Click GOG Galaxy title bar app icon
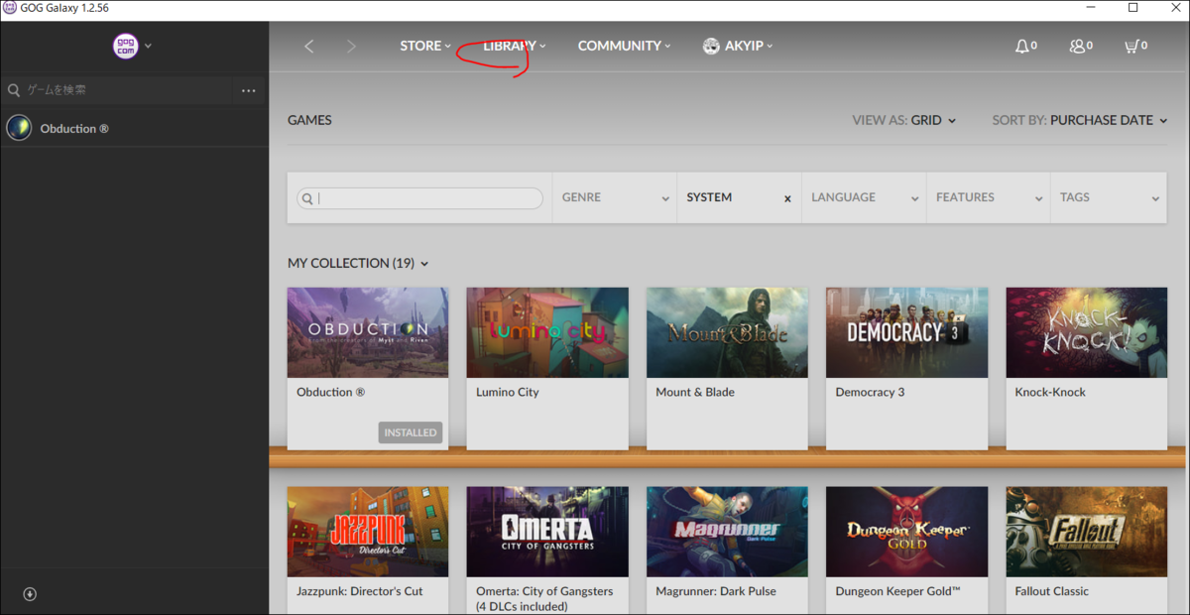Screen dimensions: 1190x615 pos(9,8)
